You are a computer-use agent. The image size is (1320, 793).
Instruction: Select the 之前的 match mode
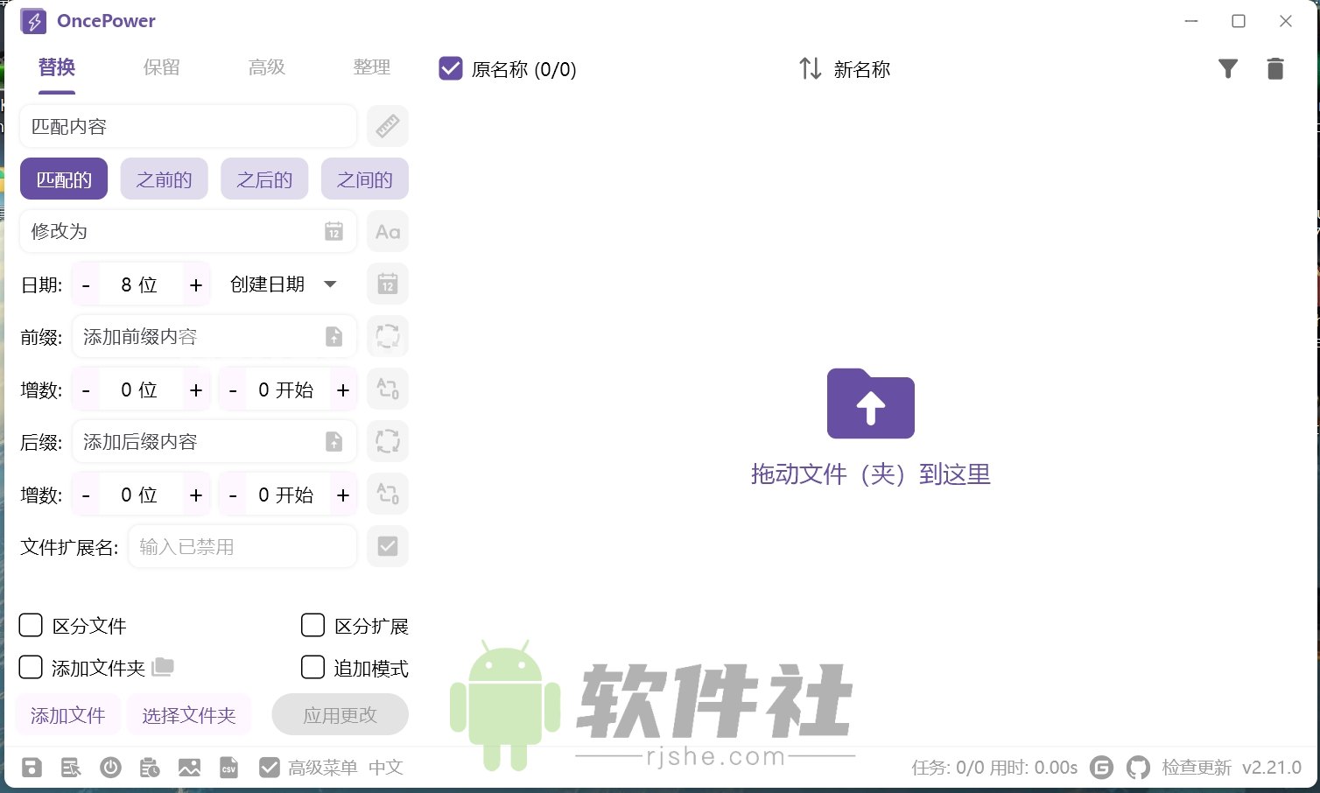pyautogui.click(x=164, y=179)
